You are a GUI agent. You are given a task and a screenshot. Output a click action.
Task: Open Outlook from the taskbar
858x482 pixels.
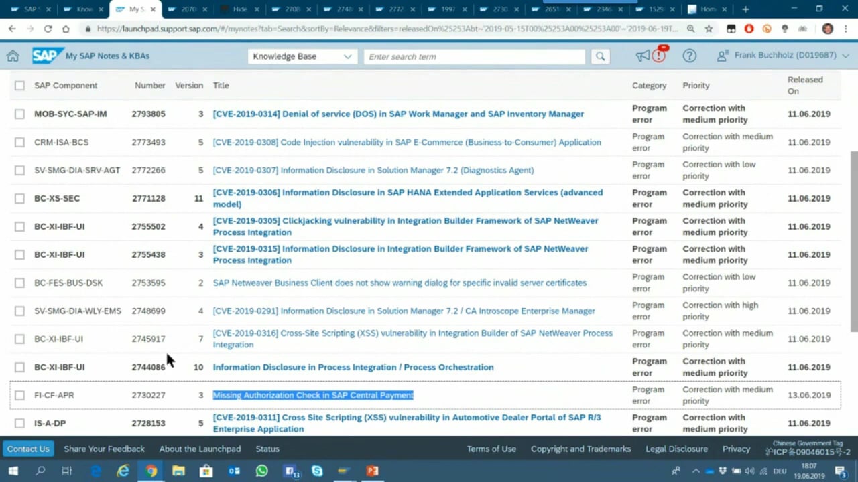(234, 471)
